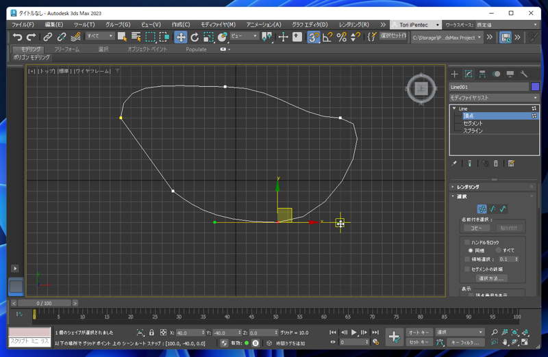This screenshot has height=357, width=548.
Task: Open the project path dropdown
Action: coord(447,38)
